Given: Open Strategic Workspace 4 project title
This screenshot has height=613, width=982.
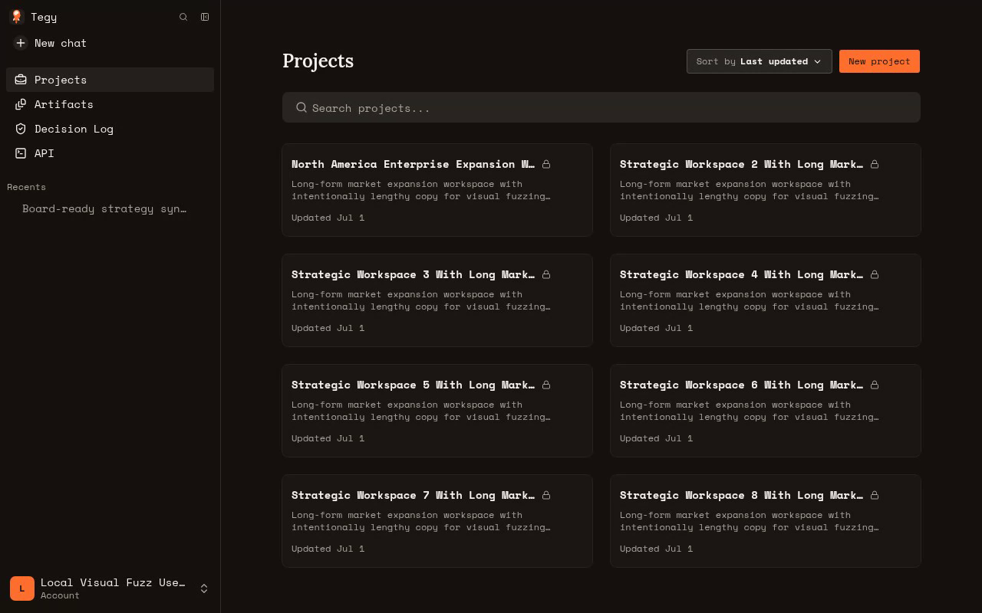Looking at the screenshot, I should pos(742,274).
